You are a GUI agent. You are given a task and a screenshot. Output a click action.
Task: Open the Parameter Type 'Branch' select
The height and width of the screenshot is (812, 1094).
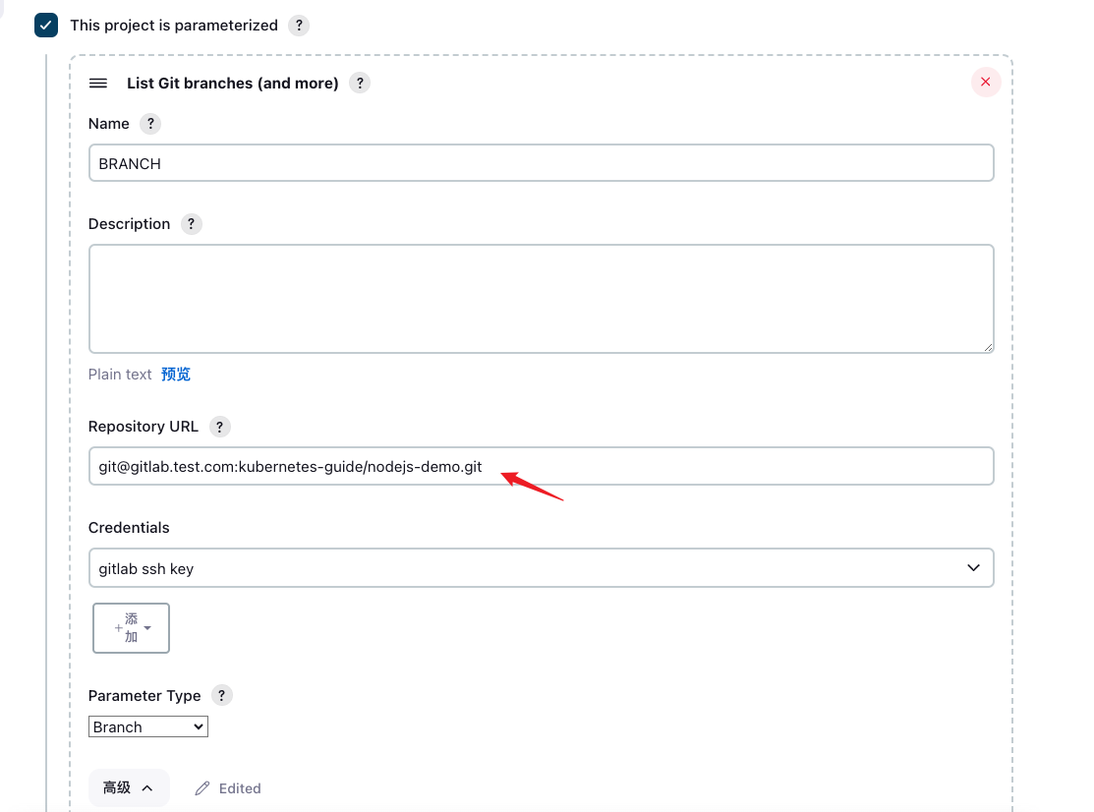click(x=147, y=726)
